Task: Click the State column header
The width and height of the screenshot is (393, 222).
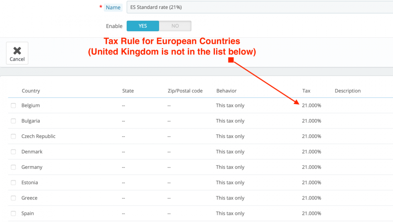Action: (x=128, y=91)
